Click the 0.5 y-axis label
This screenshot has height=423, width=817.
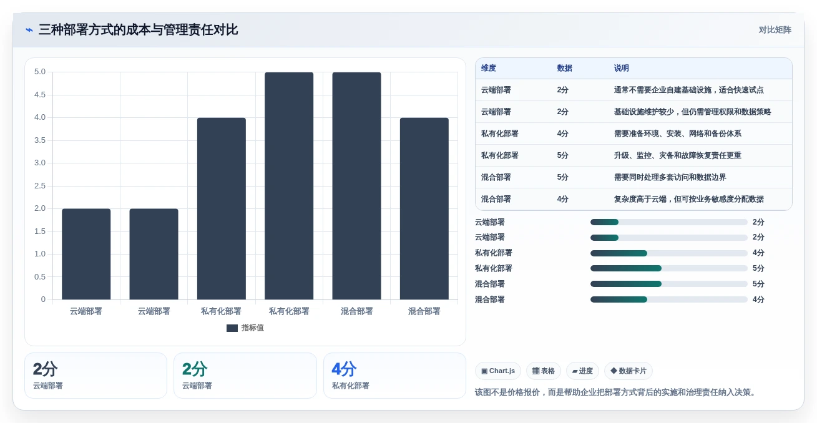[x=40, y=277]
